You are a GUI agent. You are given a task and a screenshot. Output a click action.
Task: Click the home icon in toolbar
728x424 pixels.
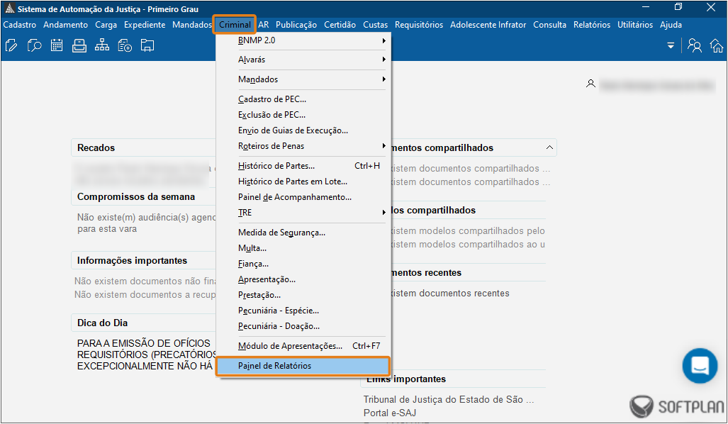coord(717,46)
